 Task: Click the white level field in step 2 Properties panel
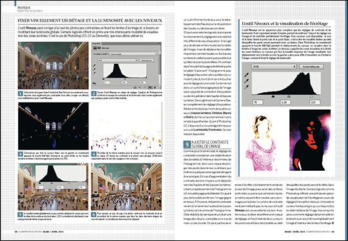pyautogui.click(x=143, y=82)
